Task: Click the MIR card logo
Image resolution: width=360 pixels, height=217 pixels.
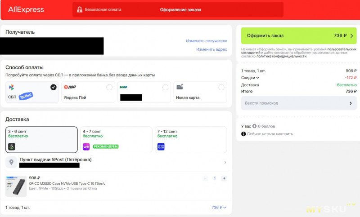Action: (123, 87)
